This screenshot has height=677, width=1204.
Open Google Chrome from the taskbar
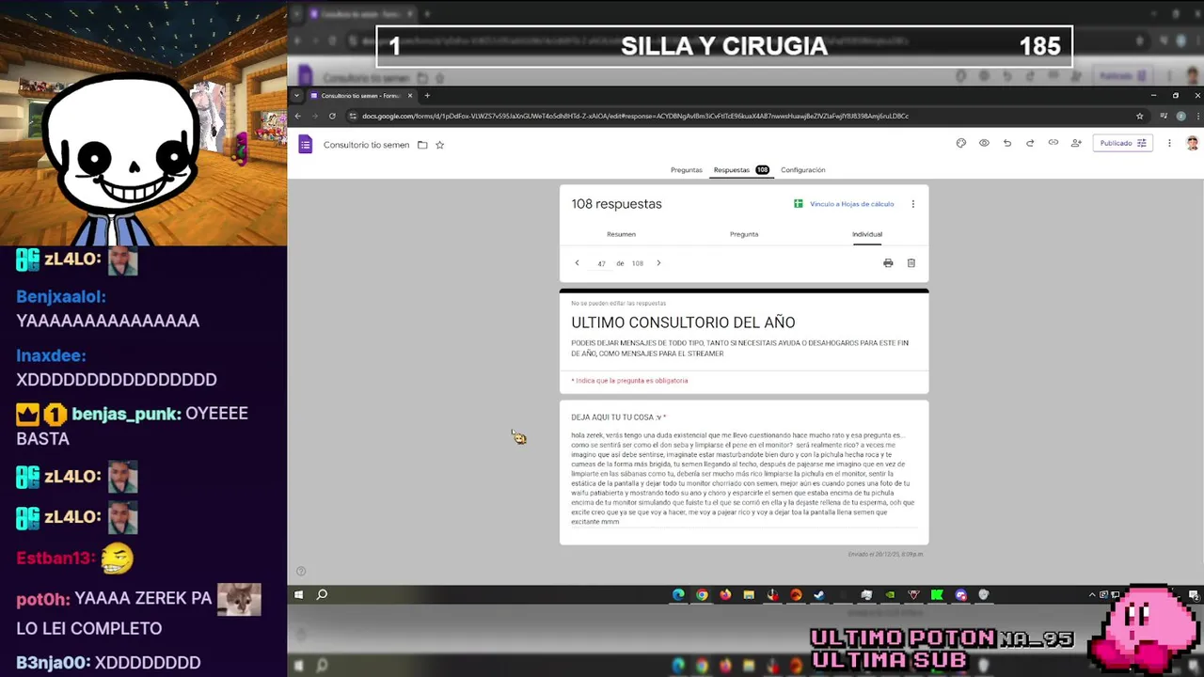click(x=702, y=594)
